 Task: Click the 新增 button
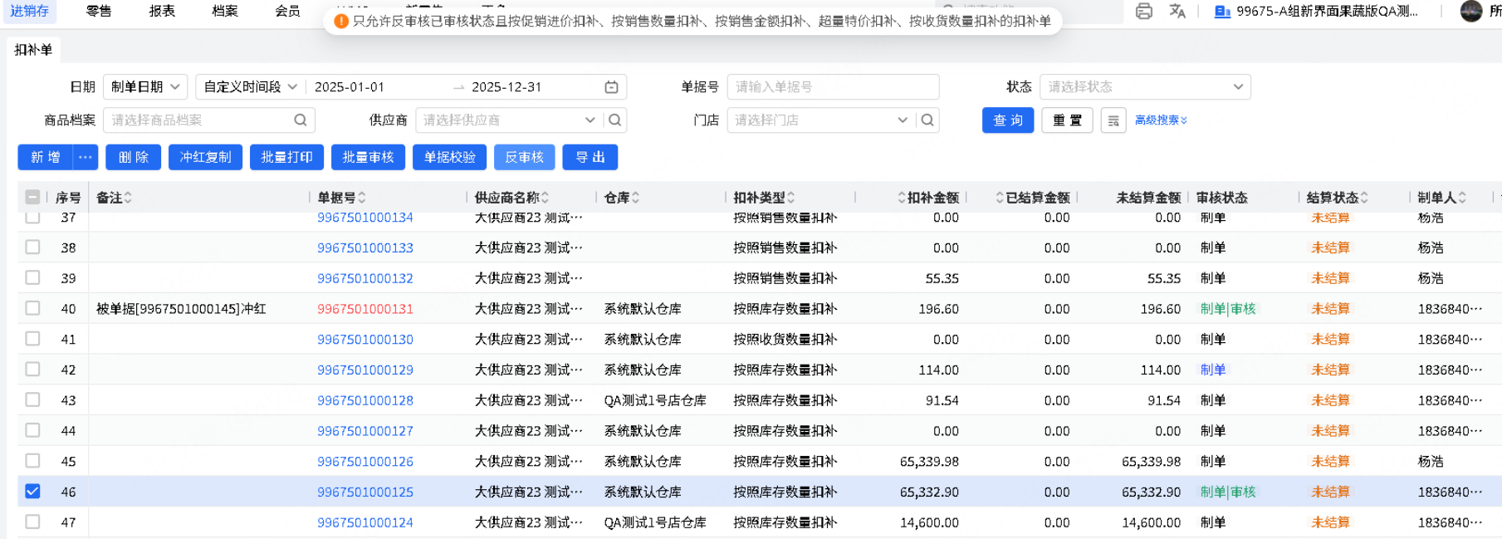click(46, 157)
